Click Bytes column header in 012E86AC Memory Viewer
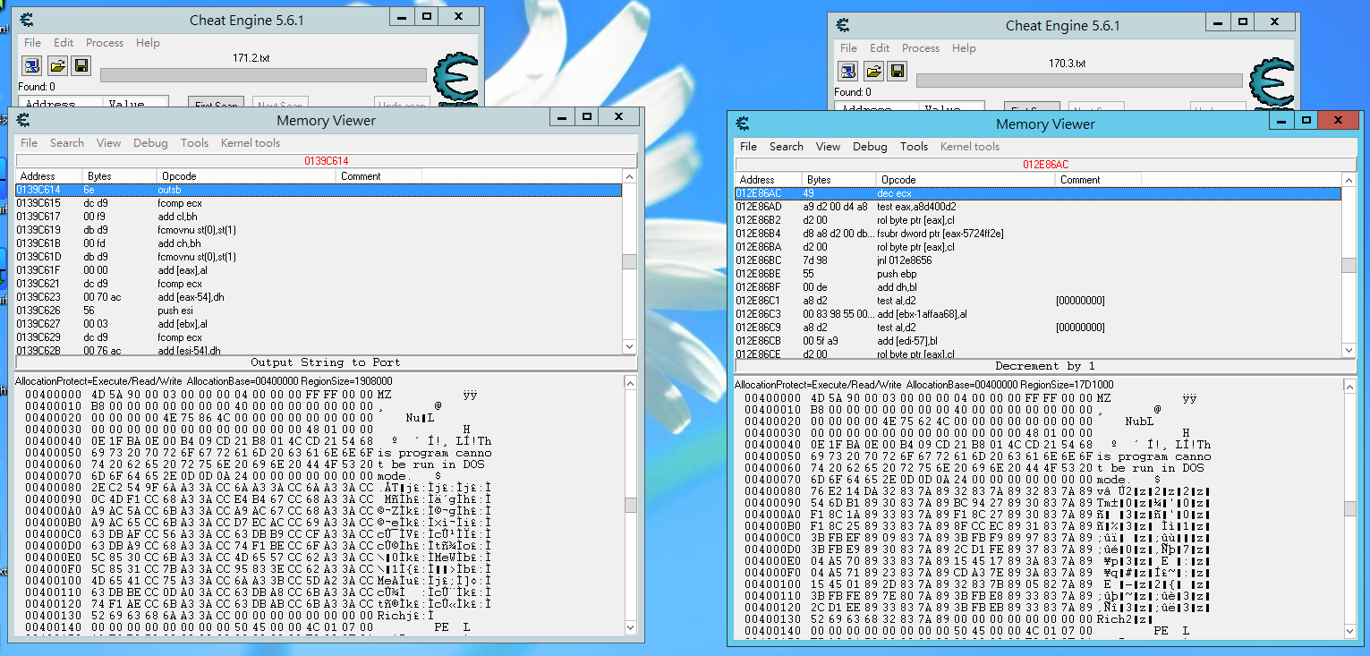This screenshot has width=1370, height=656. point(838,180)
